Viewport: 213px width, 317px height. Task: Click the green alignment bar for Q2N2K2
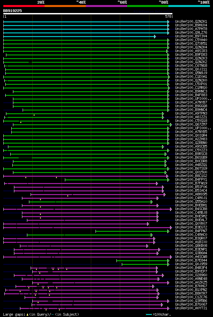[x=86, y=62]
